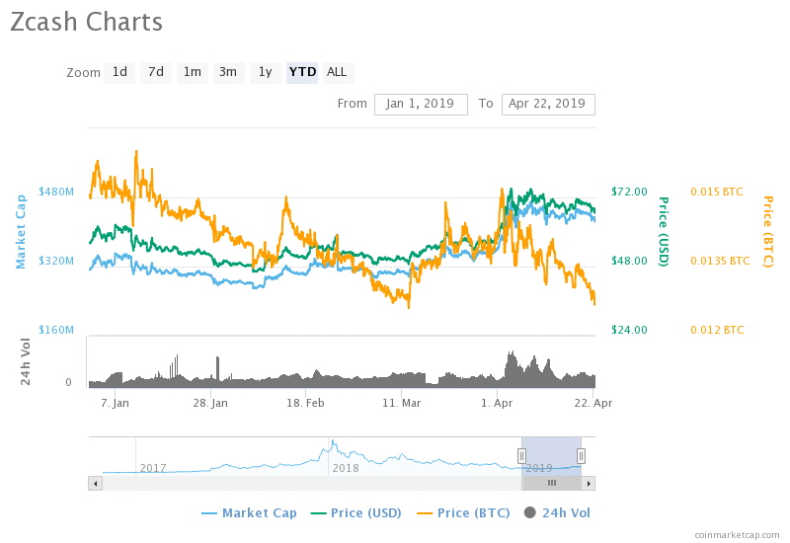Toggle the 24h Vol series in legend
This screenshot has height=543, width=790.
click(557, 512)
